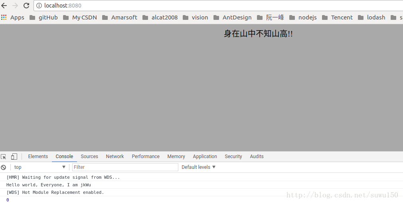This screenshot has height=203, width=403.
Task: Switch to the Elements tab
Action: click(38, 157)
